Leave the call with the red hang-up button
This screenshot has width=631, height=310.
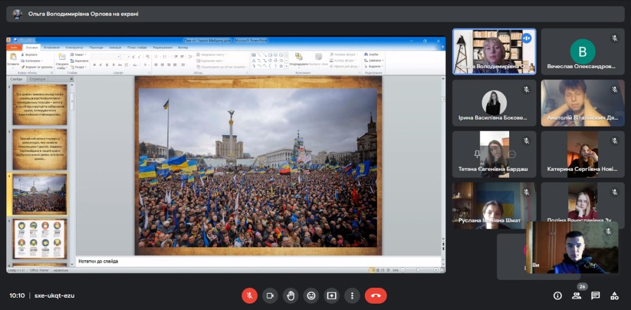(x=375, y=295)
